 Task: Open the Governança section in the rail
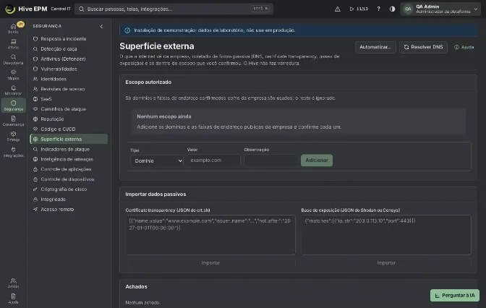coord(13,121)
